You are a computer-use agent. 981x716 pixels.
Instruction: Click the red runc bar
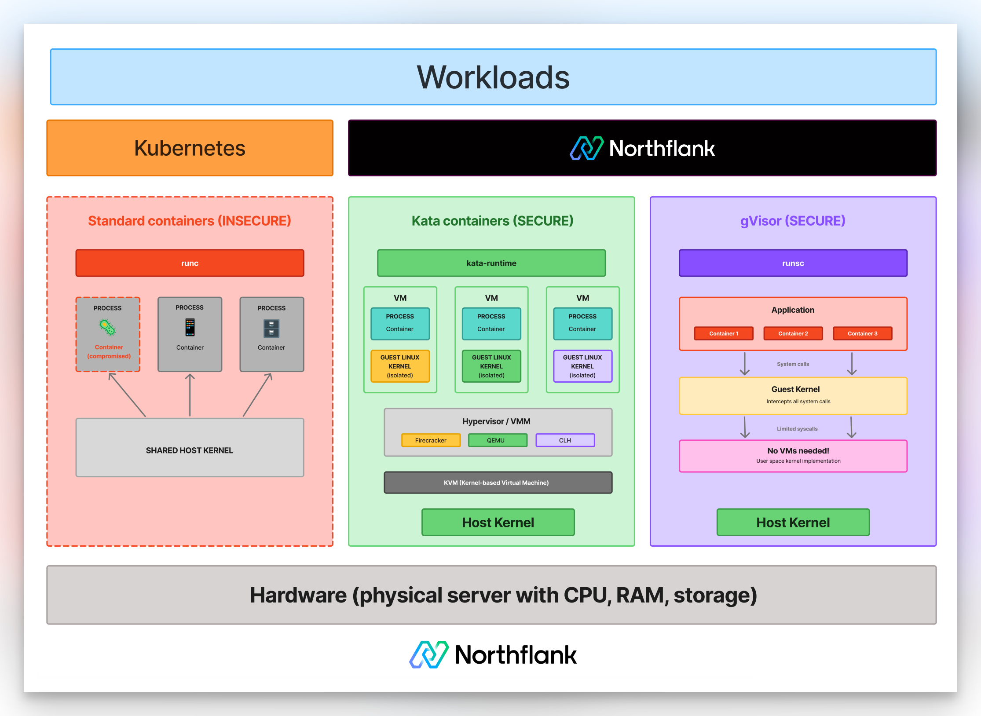pos(190,263)
